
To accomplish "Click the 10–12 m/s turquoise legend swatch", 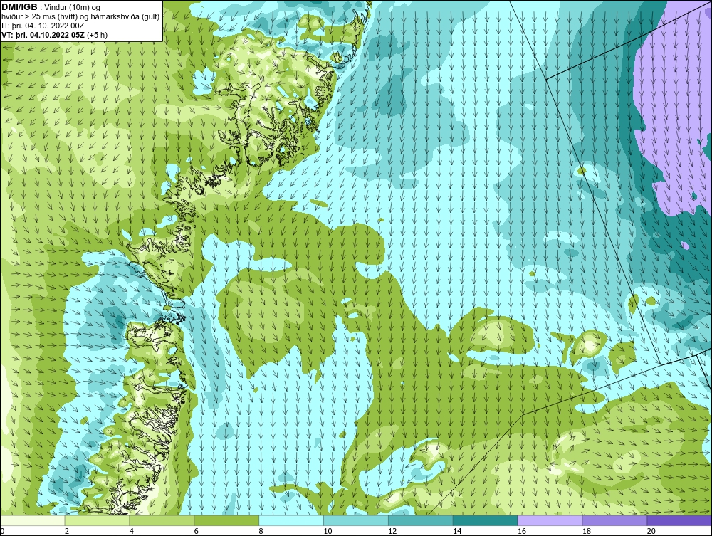I will click(x=356, y=520).
